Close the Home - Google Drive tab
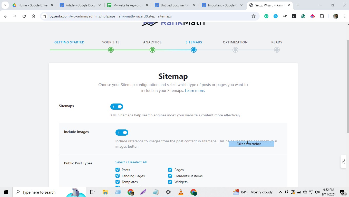349x197 pixels. pyautogui.click(x=52, y=5)
